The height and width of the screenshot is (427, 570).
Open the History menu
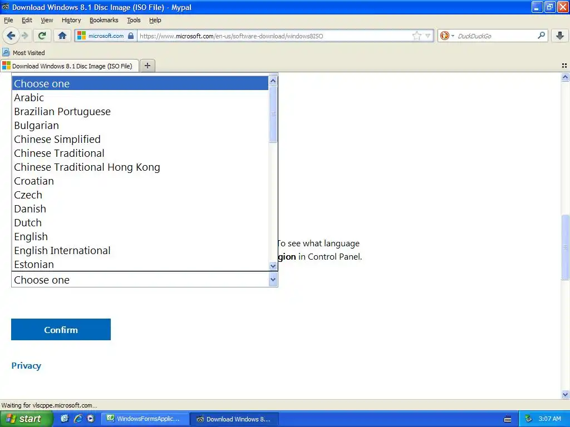coord(71,20)
